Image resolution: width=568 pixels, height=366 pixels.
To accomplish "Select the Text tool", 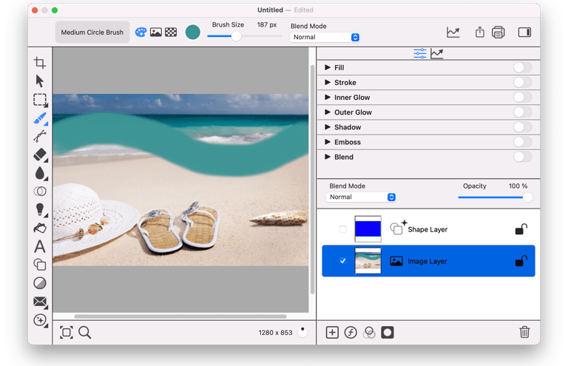I will point(40,246).
